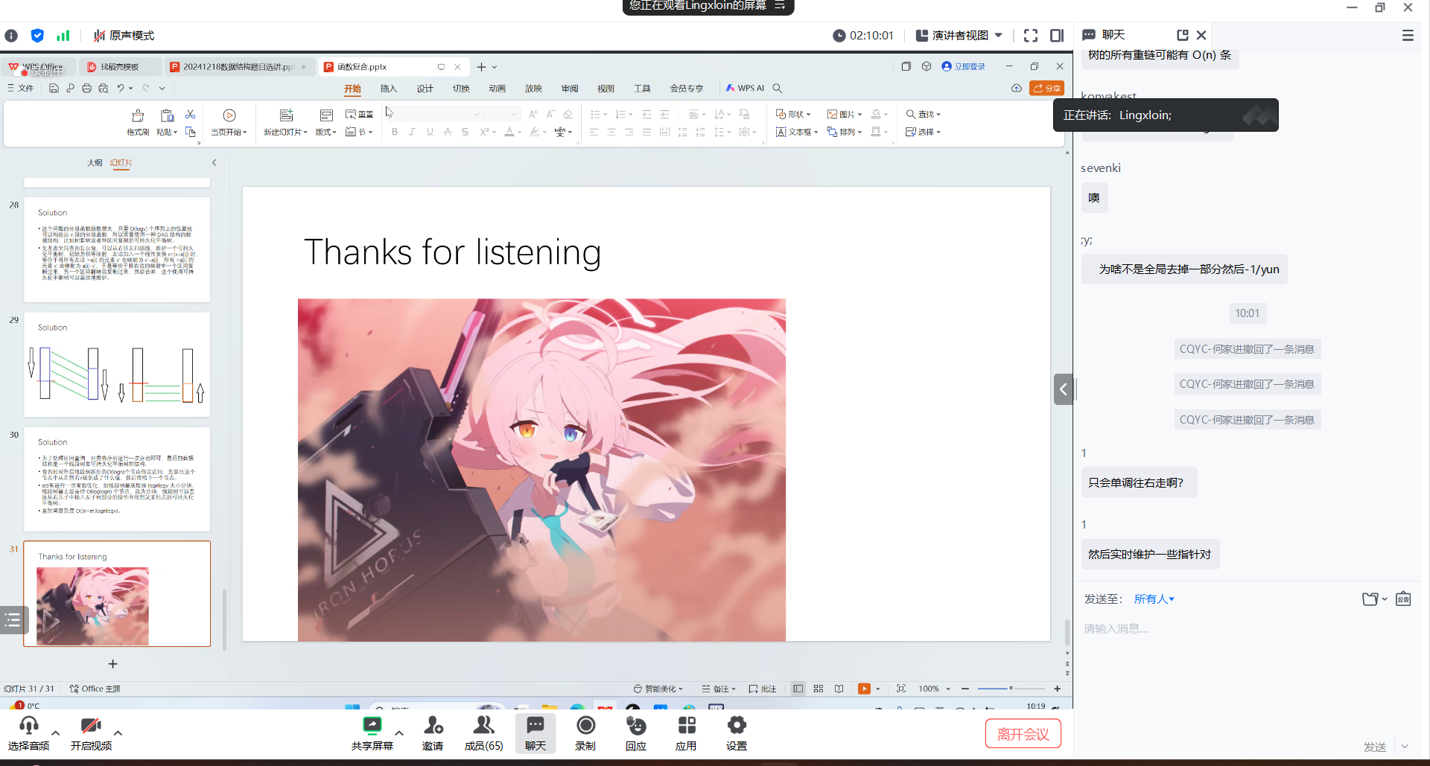Viewport: 1430px width, 766px height.
Task: Click the print icon in quick toolbar
Action: click(86, 88)
